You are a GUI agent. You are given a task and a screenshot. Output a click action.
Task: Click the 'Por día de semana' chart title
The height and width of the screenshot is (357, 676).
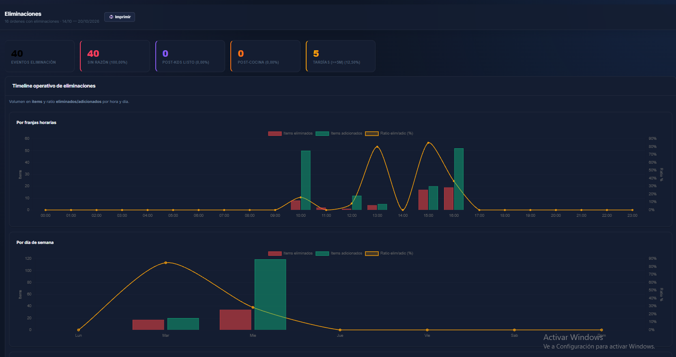pyautogui.click(x=35, y=242)
